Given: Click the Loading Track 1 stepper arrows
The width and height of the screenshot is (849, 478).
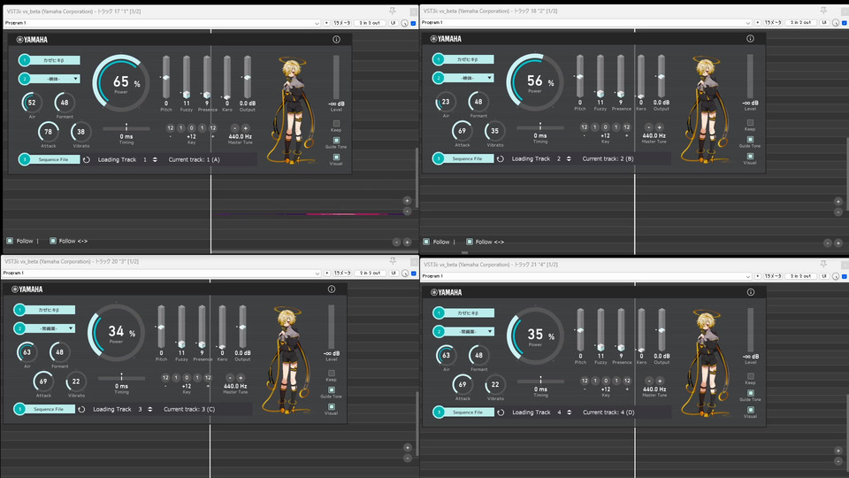Looking at the screenshot, I should (155, 160).
